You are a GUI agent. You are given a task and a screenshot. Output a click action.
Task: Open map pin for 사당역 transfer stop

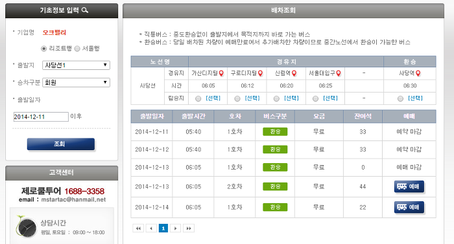click(418, 73)
